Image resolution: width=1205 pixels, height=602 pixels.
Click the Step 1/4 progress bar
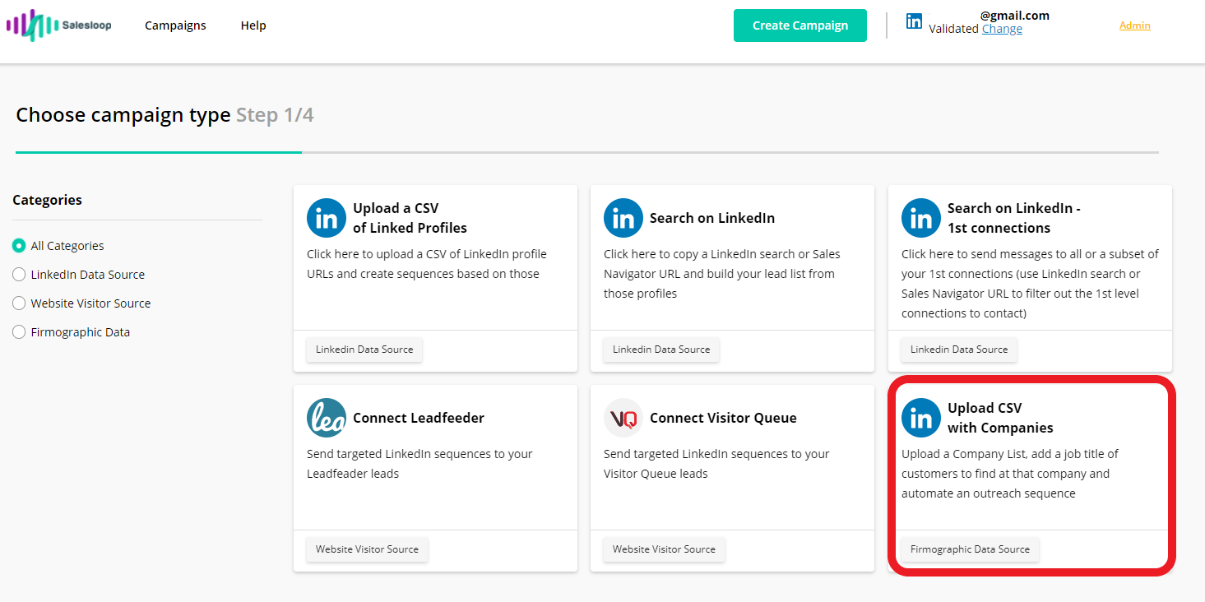(587, 152)
